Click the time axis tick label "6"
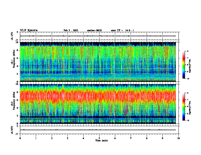The width and height of the screenshot is (201, 155). click(115, 138)
